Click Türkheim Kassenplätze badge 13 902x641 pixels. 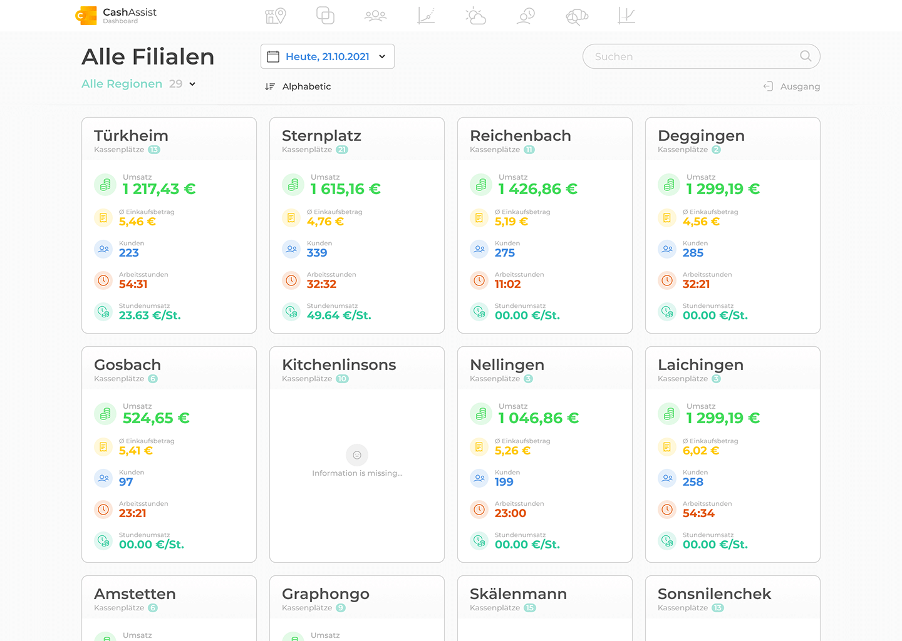tap(154, 150)
